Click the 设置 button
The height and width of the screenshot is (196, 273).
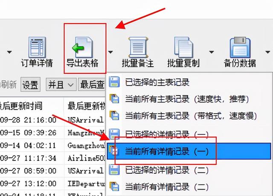click(x=30, y=85)
